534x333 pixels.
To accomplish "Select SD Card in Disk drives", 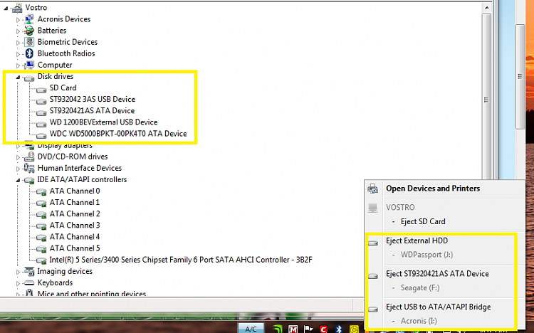I will (63, 88).
